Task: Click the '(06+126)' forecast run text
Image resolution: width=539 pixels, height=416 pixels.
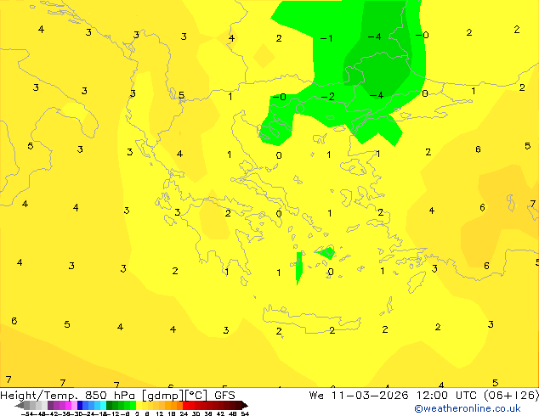Action: pyautogui.click(x=511, y=396)
